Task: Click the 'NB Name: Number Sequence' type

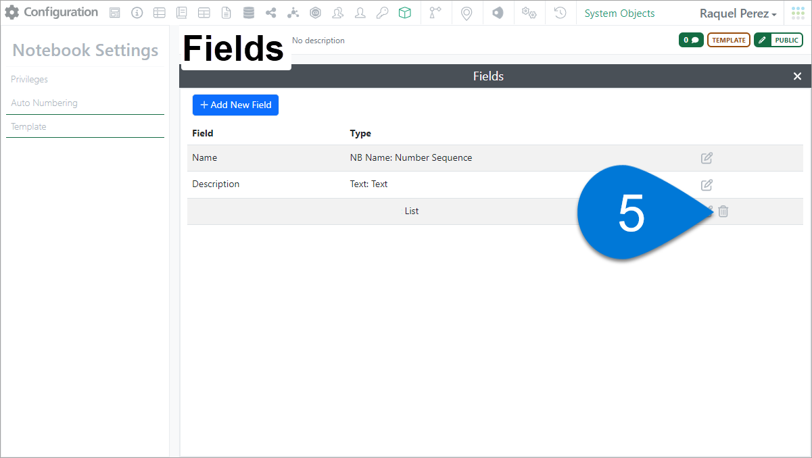Action: click(x=411, y=157)
